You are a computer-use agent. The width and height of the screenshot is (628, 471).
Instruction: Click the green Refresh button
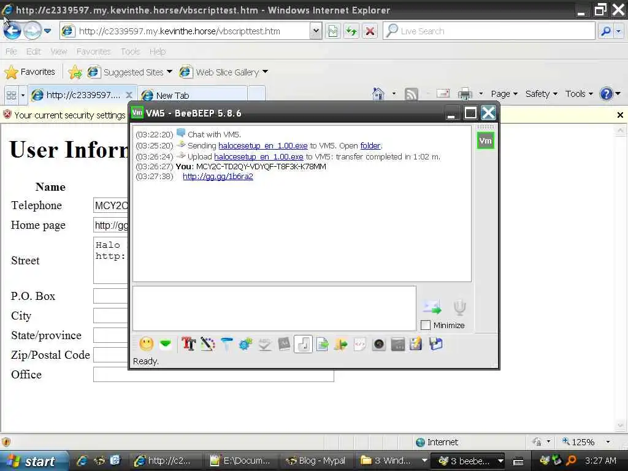click(x=351, y=31)
